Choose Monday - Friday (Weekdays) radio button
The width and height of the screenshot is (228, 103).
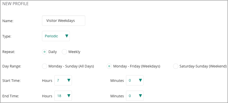click(x=109, y=66)
